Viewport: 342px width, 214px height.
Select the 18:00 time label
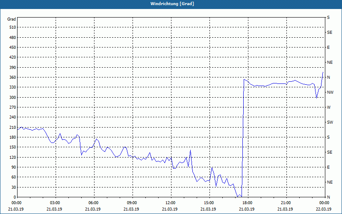[248, 203]
